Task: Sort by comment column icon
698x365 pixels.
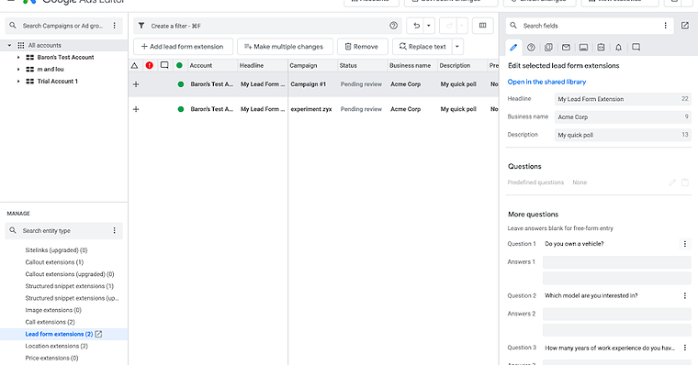Action: click(164, 65)
